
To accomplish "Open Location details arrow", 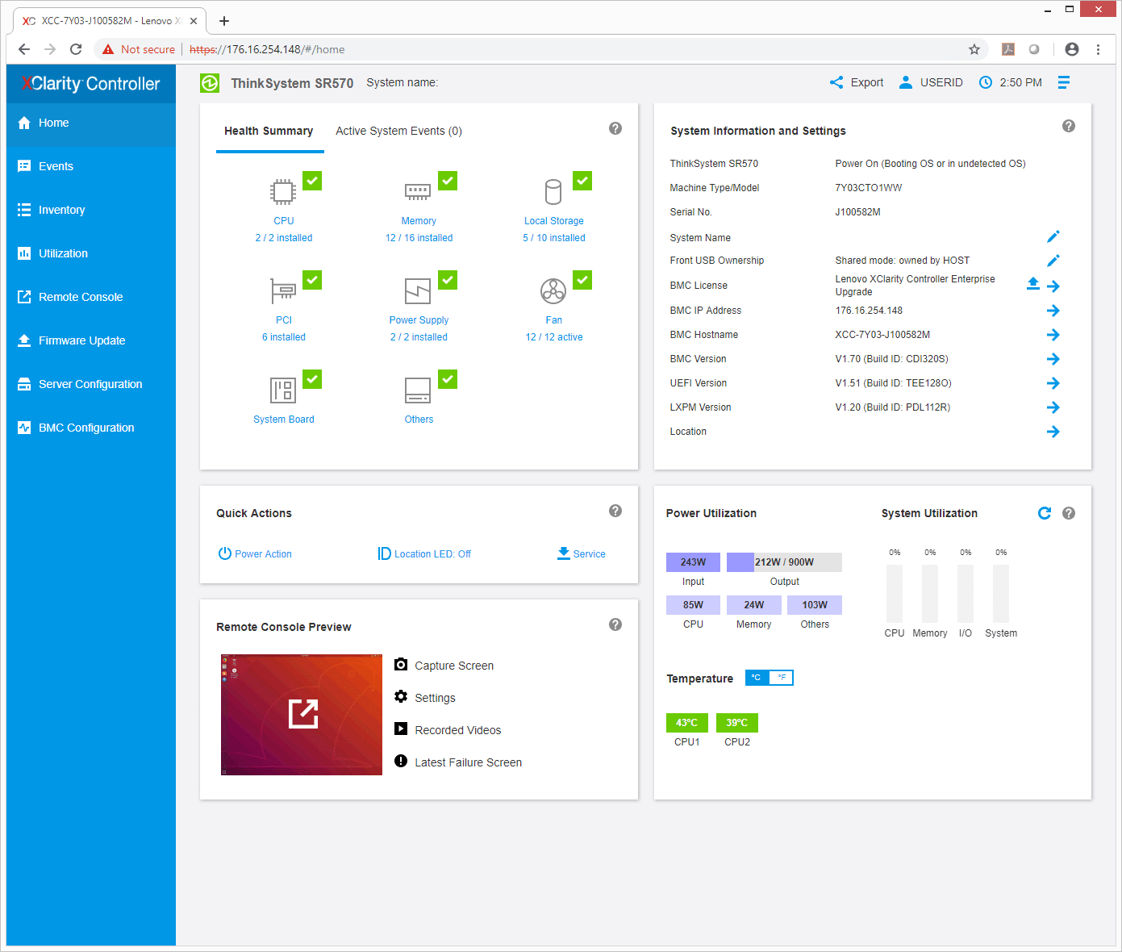I will click(1053, 432).
